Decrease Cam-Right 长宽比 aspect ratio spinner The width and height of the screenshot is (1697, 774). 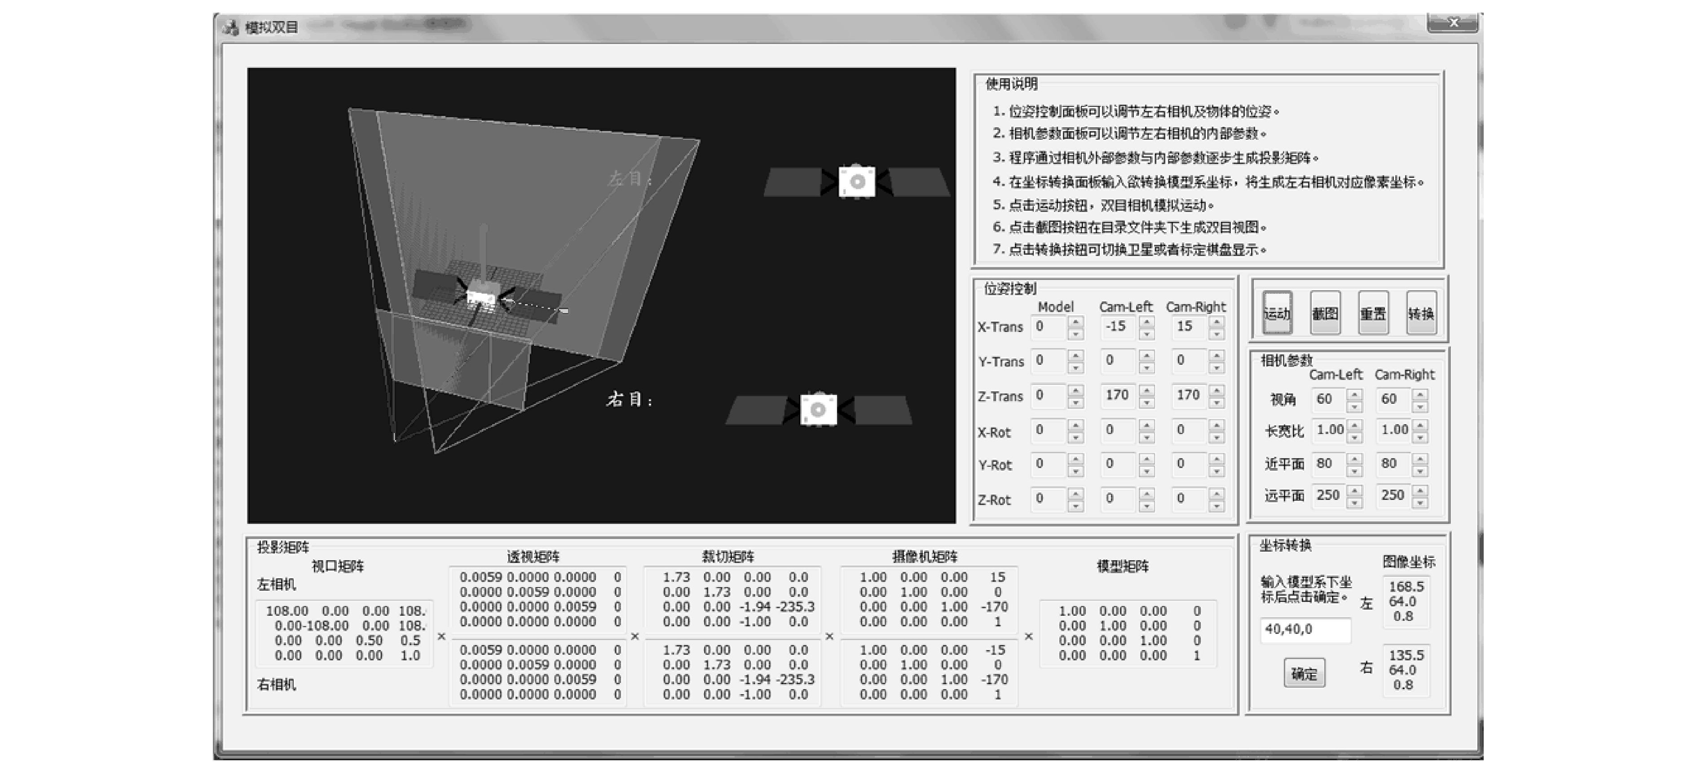coord(1420,438)
